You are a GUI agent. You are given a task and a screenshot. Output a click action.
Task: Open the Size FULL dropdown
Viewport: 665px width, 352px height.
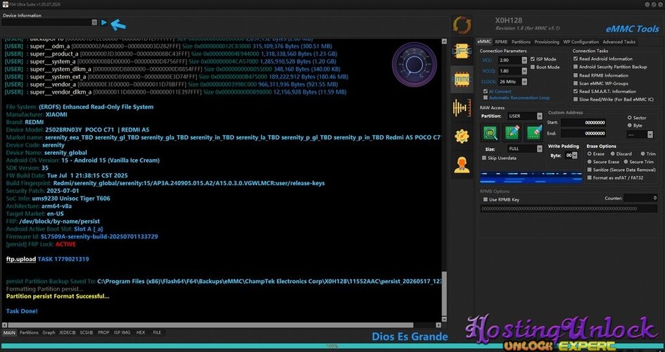click(540, 149)
